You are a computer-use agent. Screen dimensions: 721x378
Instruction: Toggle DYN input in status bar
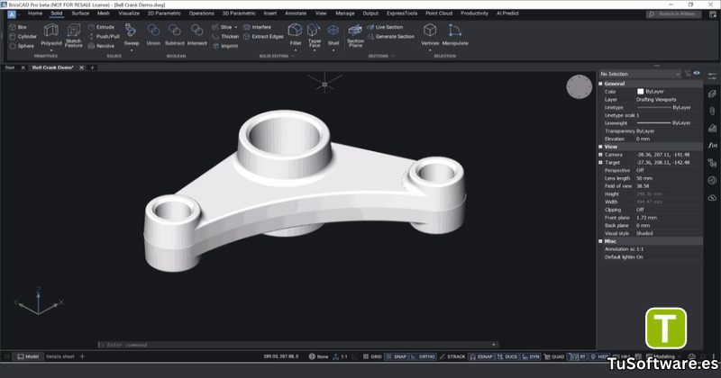(x=531, y=356)
